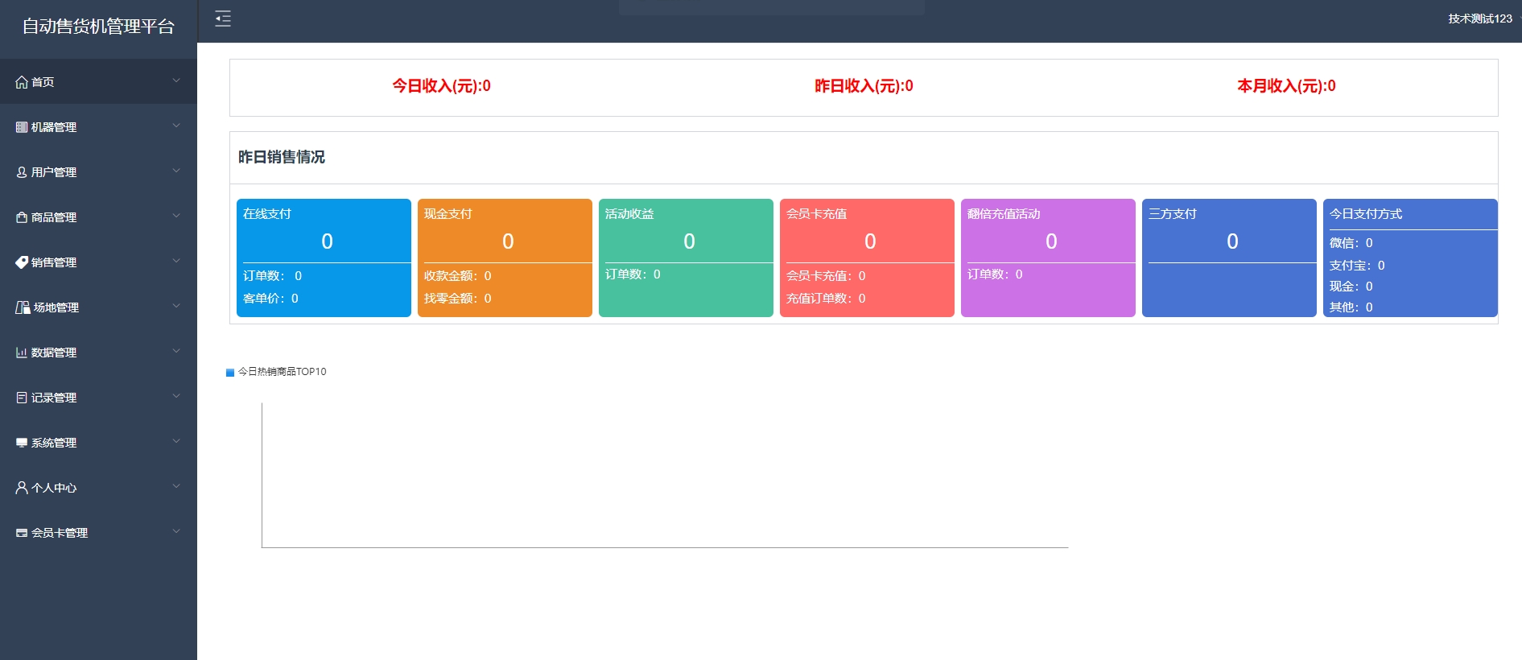Open the 记录管理 menu label
The width and height of the screenshot is (1522, 660).
(54, 398)
